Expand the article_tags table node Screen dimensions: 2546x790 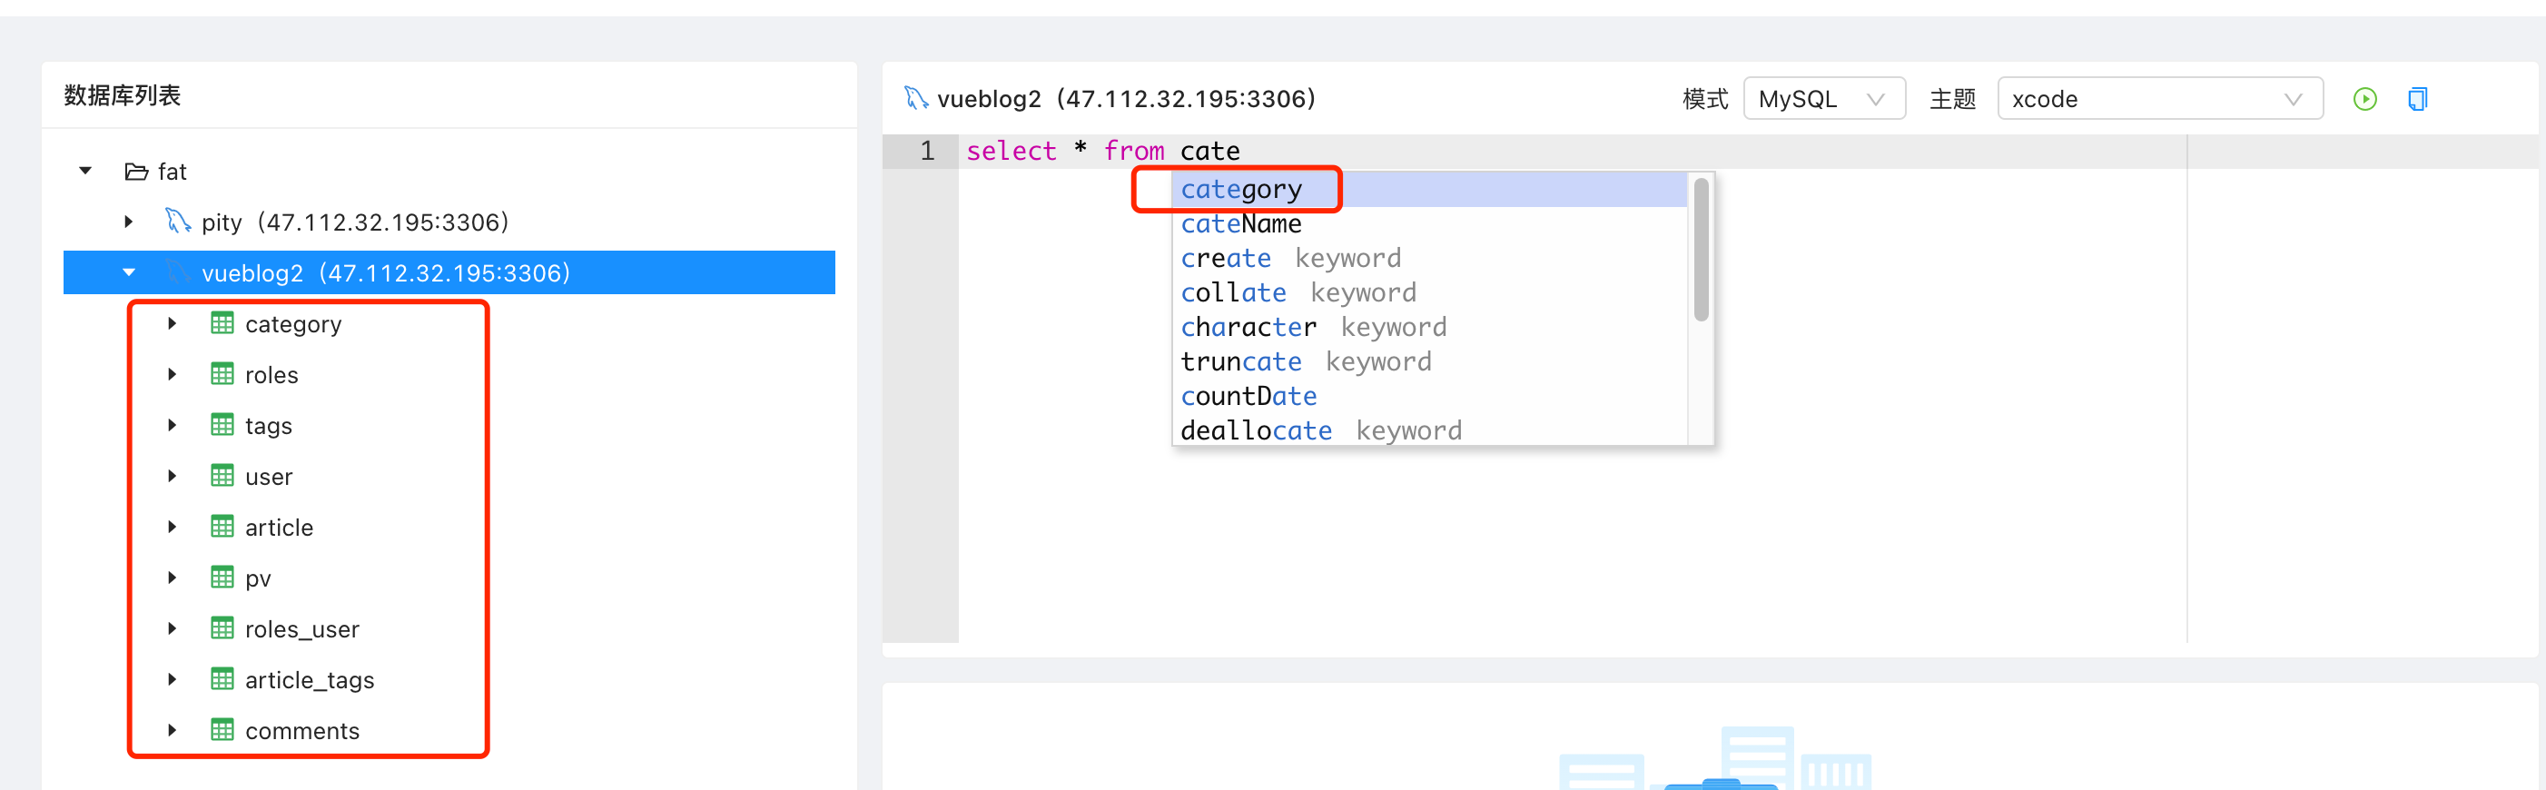pyautogui.click(x=172, y=679)
